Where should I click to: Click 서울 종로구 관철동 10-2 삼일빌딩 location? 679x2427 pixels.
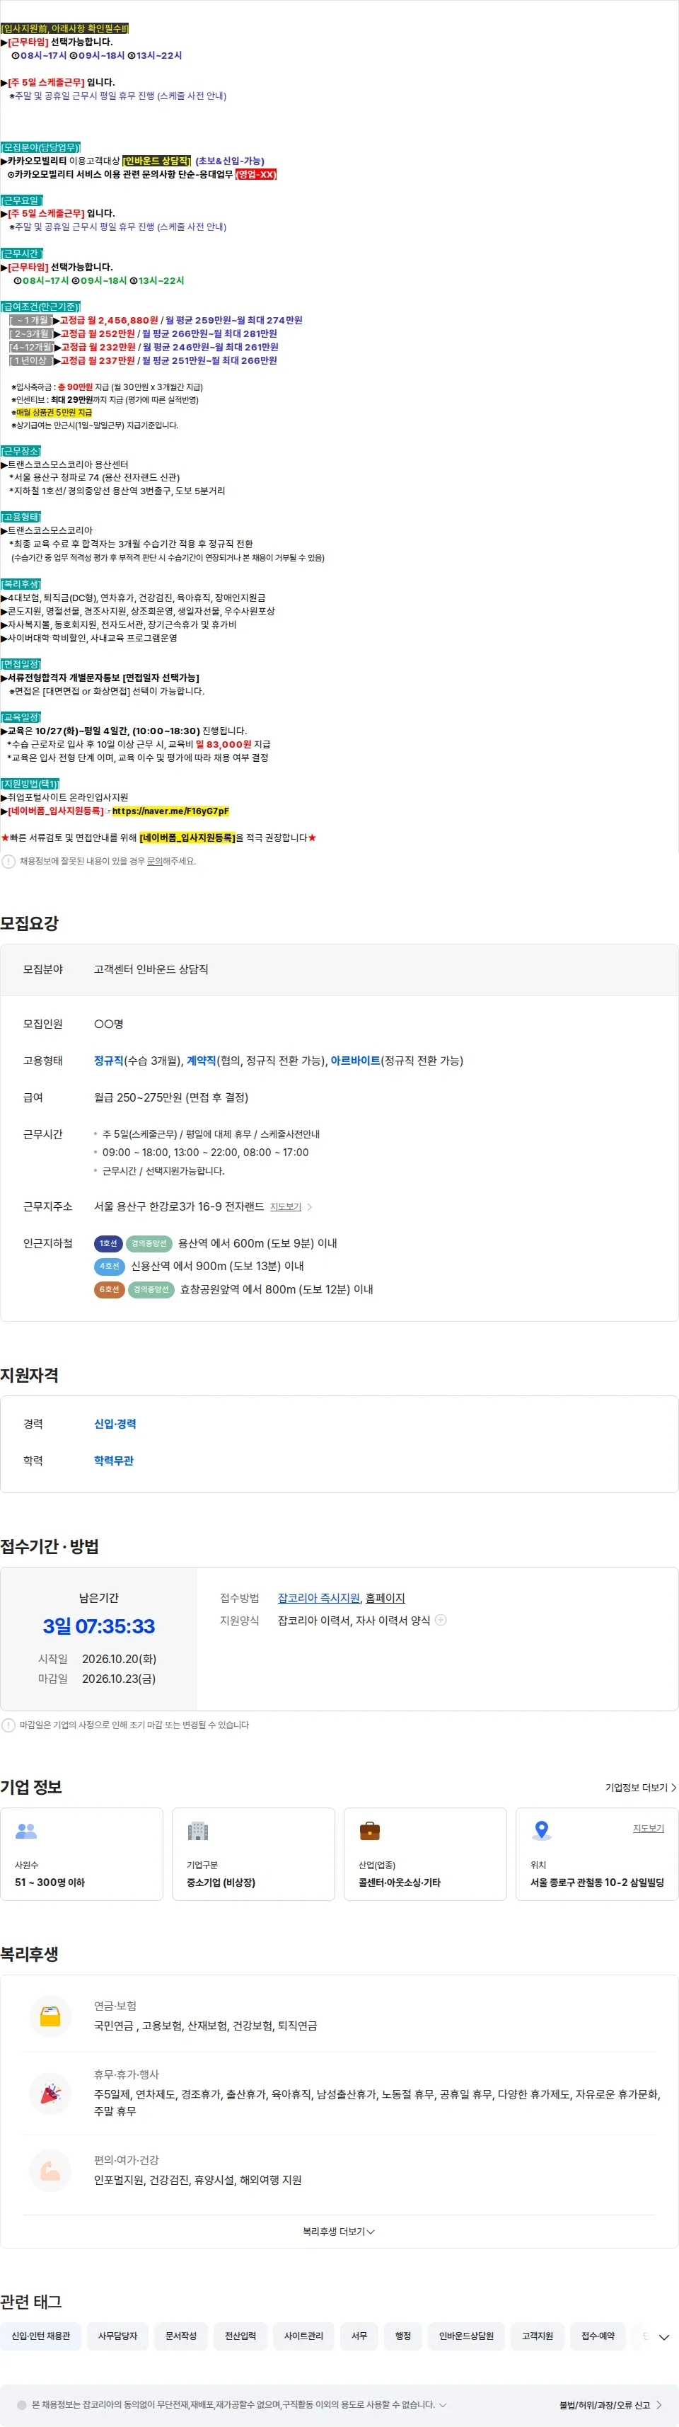tap(597, 1883)
